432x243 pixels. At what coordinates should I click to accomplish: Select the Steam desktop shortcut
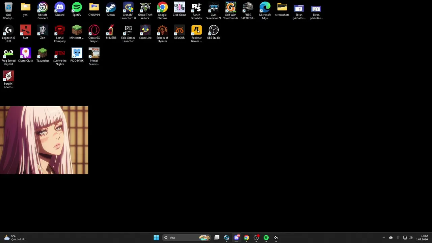tap(111, 9)
